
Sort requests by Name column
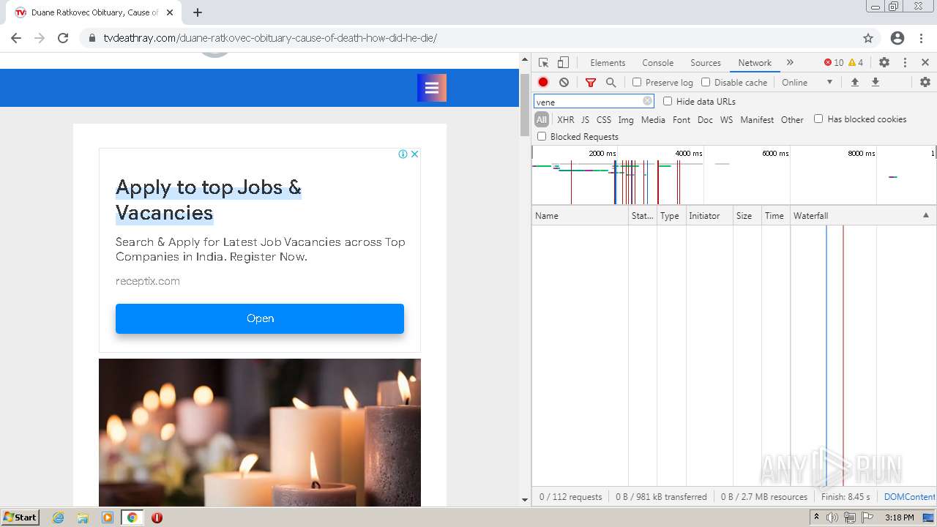(580, 216)
